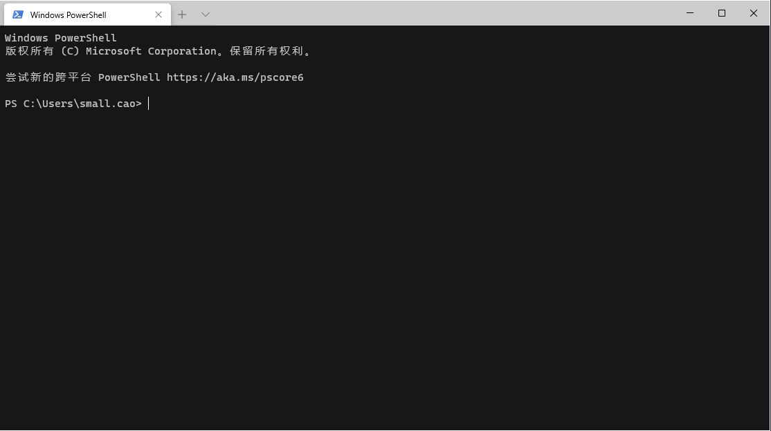Click the blinking cursor at the prompt
Image resolution: width=771 pixels, height=431 pixels.
pyautogui.click(x=147, y=104)
